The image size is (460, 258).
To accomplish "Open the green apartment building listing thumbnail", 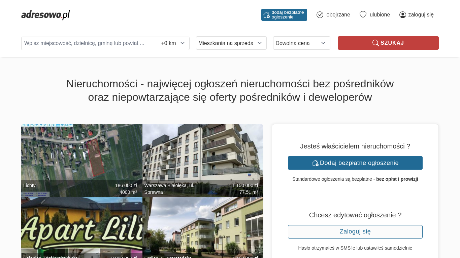I will pos(203,227).
